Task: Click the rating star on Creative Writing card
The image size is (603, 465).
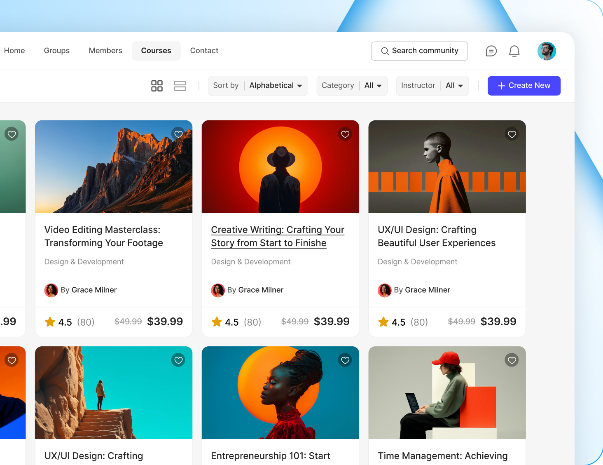Action: [x=217, y=322]
